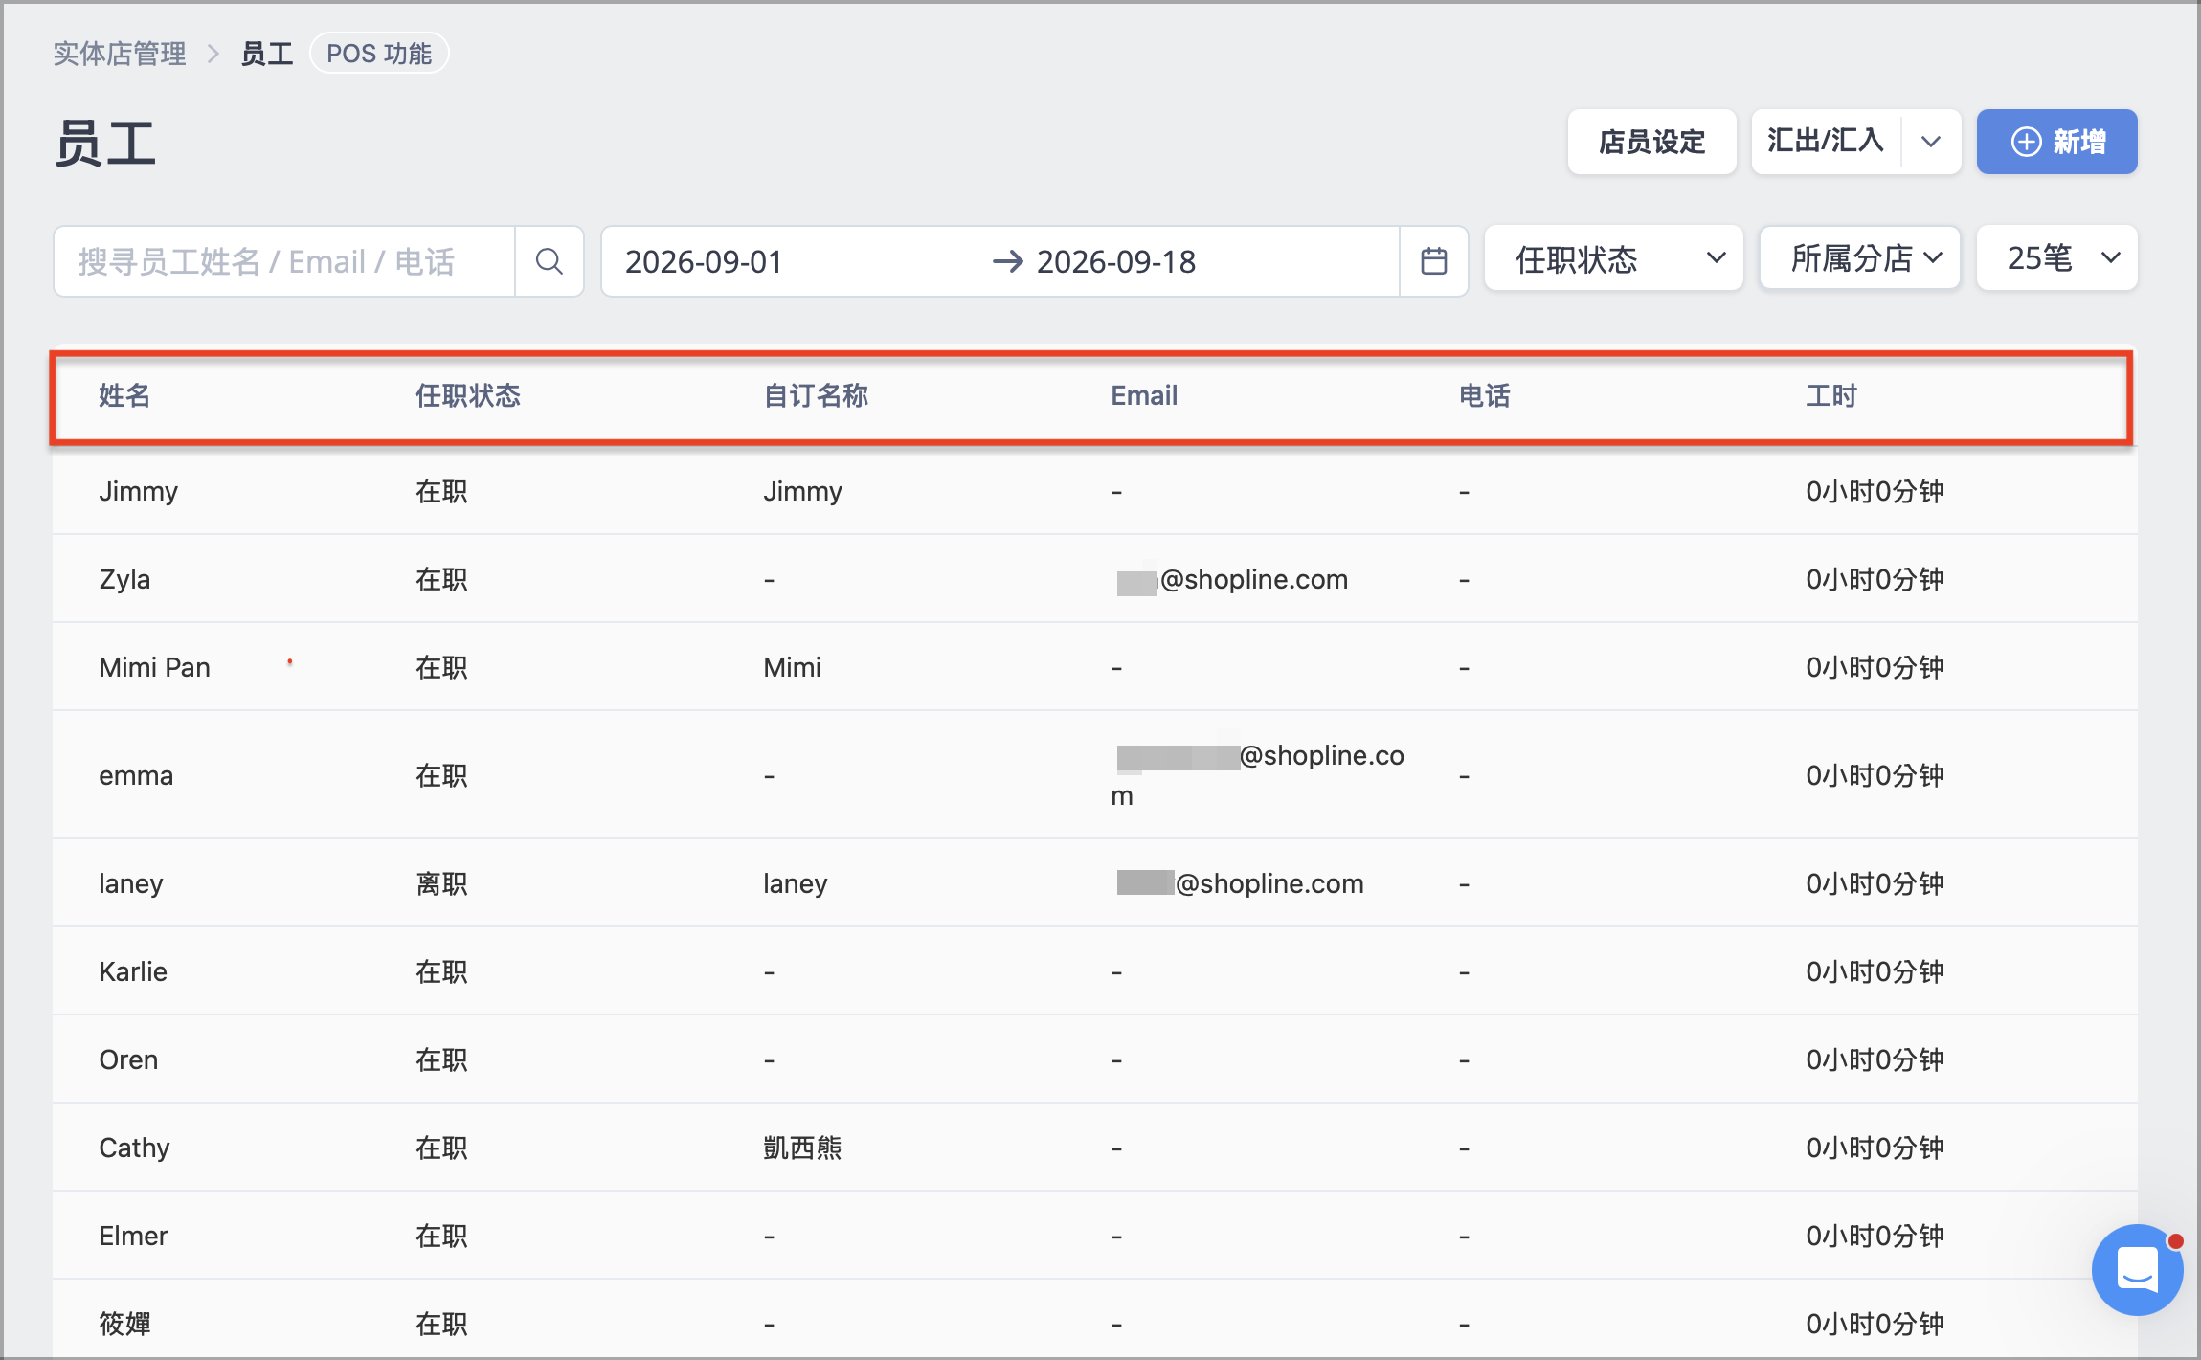Click the 任职状态 column header
Screen dimensions: 2201x1360
point(467,395)
